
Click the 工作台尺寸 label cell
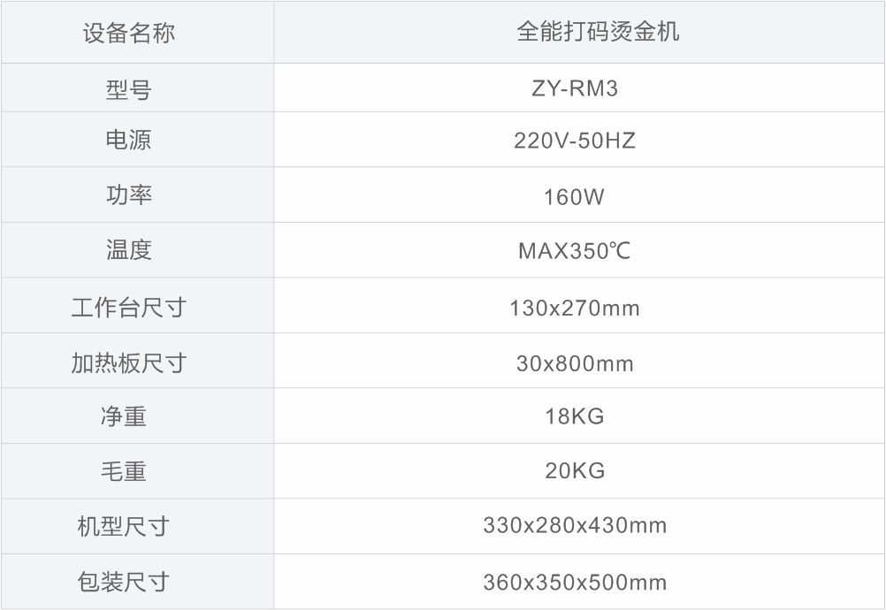pos(129,308)
